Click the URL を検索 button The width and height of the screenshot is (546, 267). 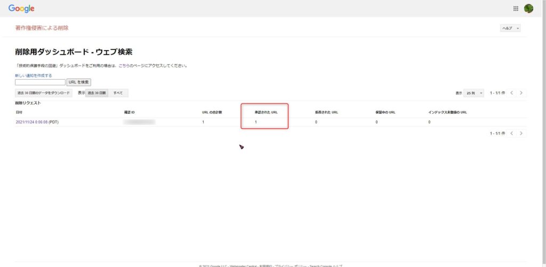click(x=79, y=82)
